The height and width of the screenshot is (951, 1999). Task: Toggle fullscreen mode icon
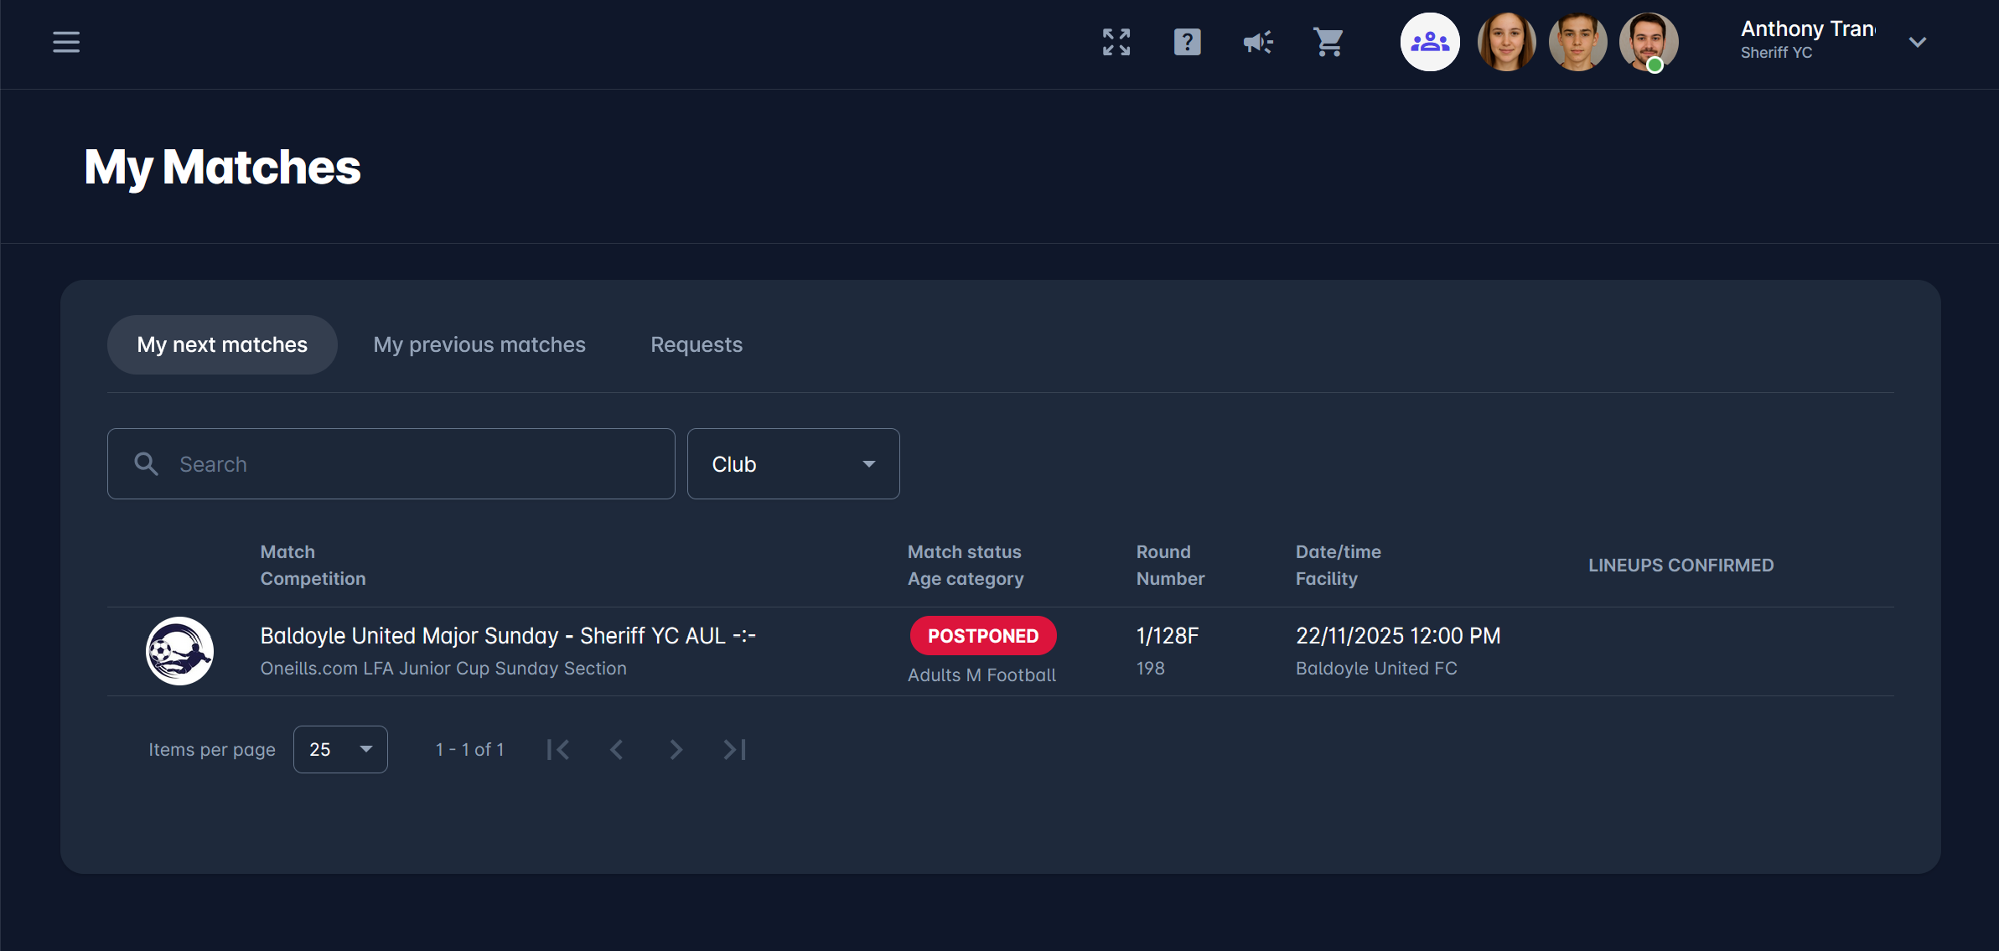1116,42
